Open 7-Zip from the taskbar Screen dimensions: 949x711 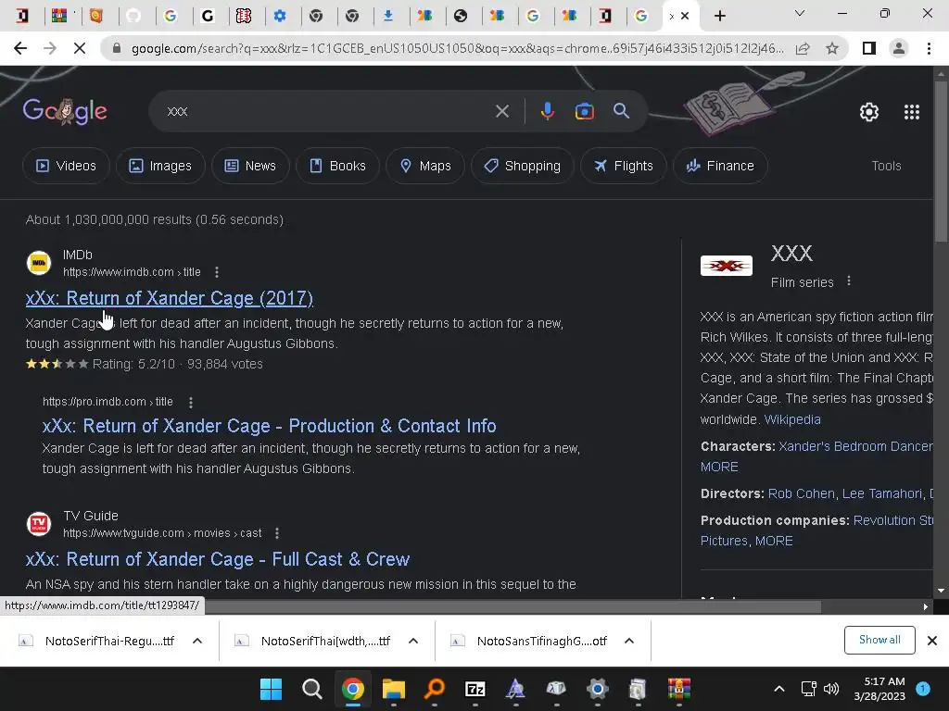point(475,689)
